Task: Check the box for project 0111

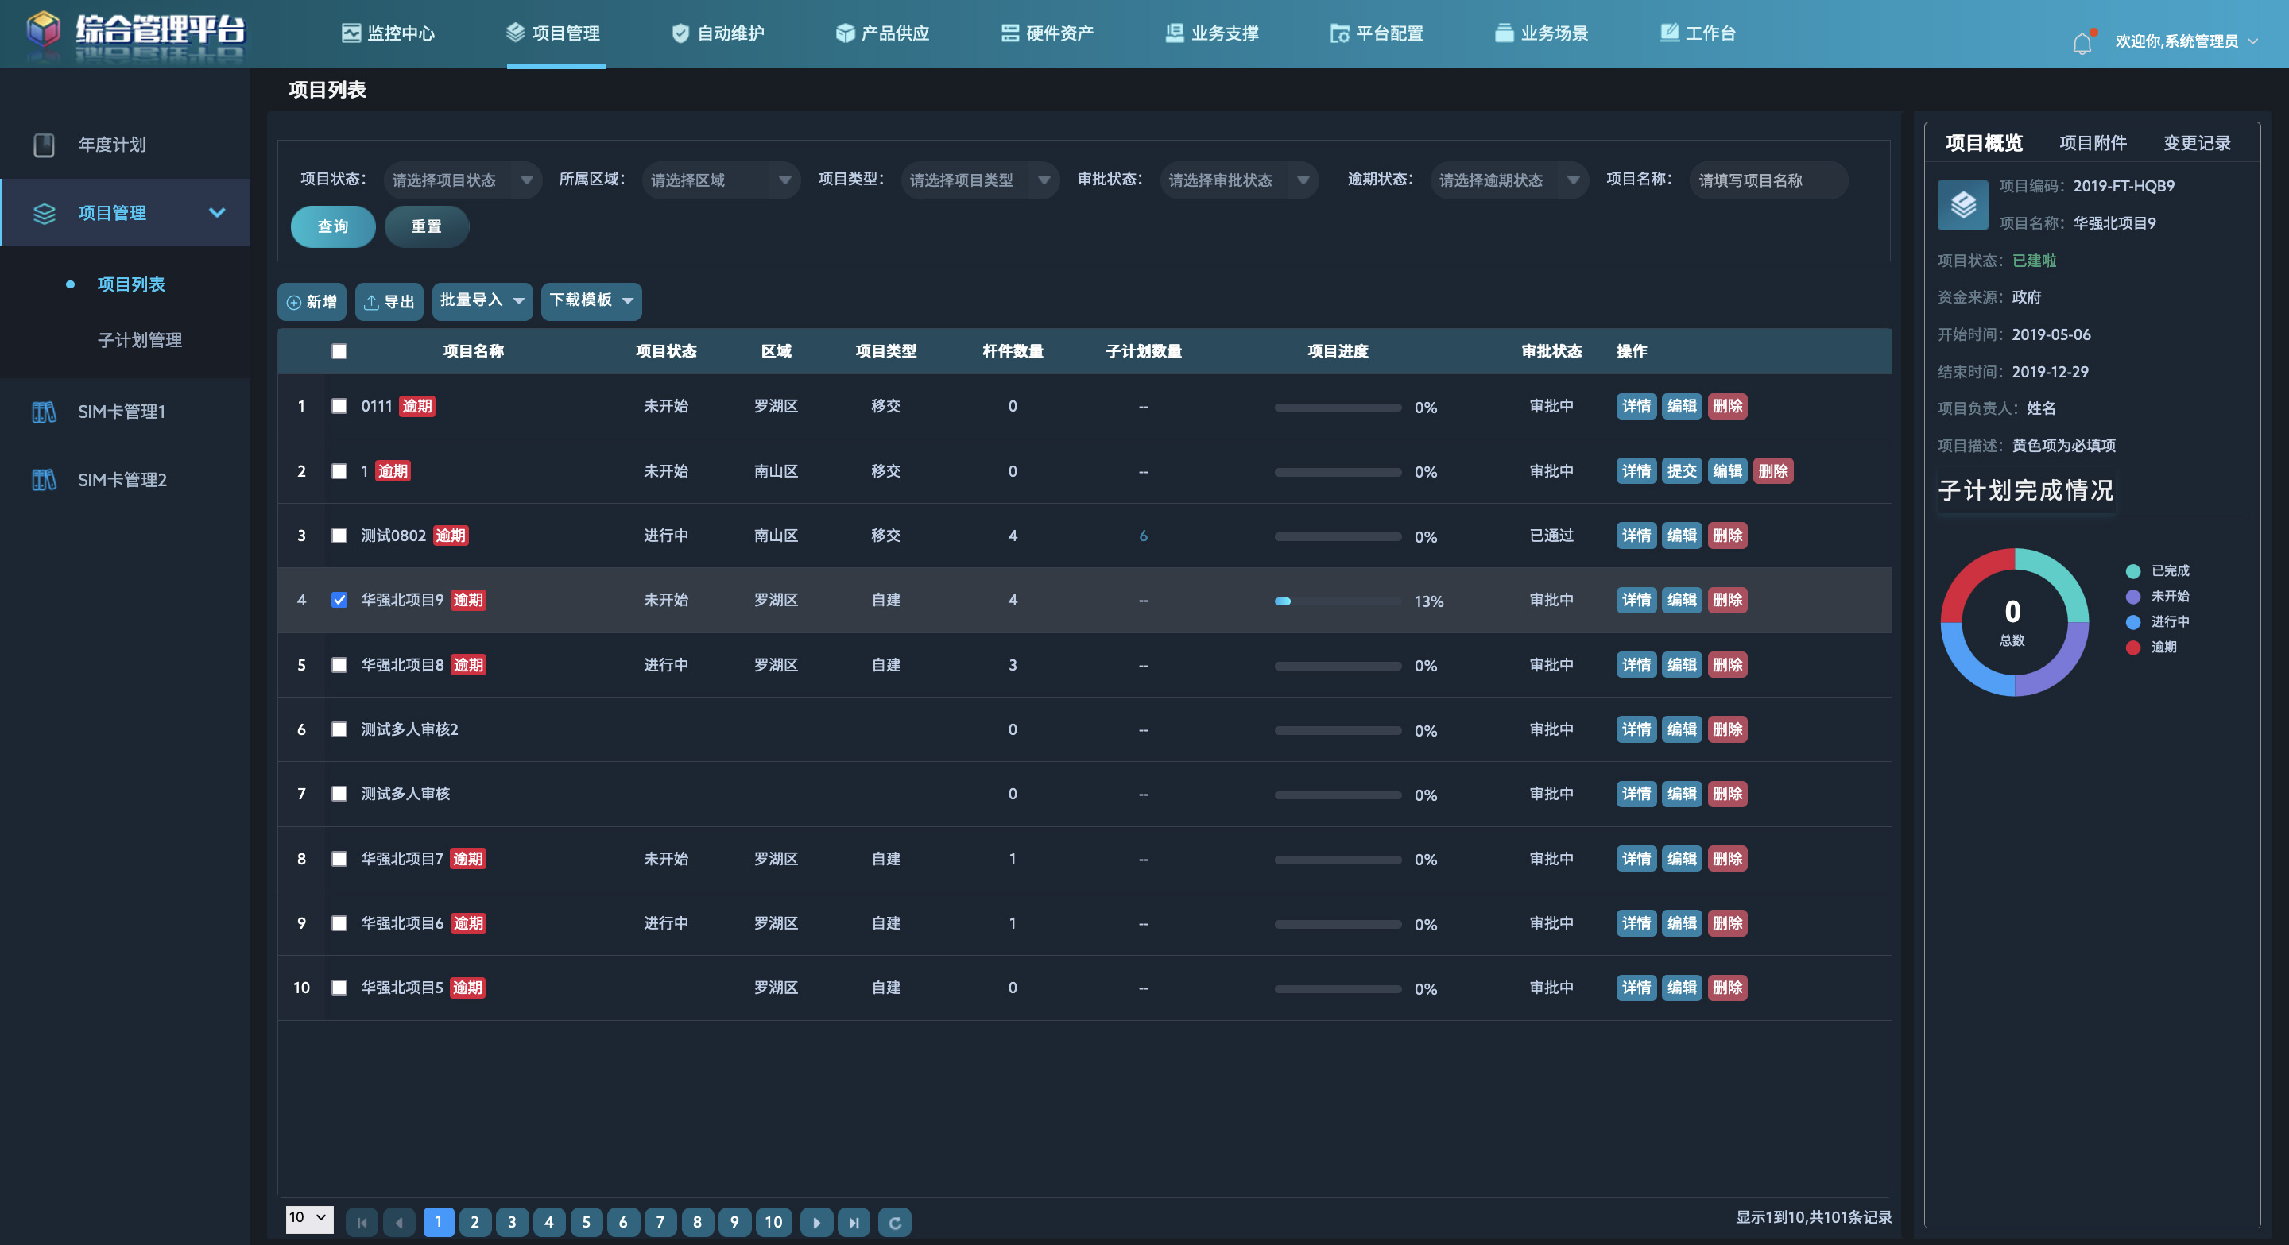Action: (x=339, y=406)
